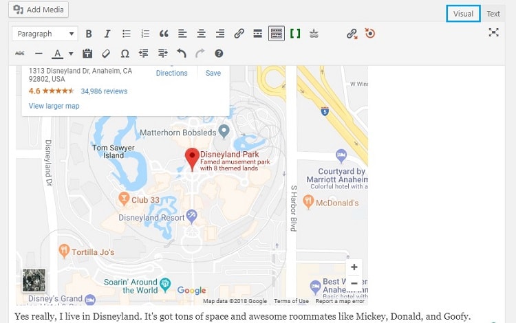
Task: Click the Soarin' Around the World marker
Action: tap(165, 285)
